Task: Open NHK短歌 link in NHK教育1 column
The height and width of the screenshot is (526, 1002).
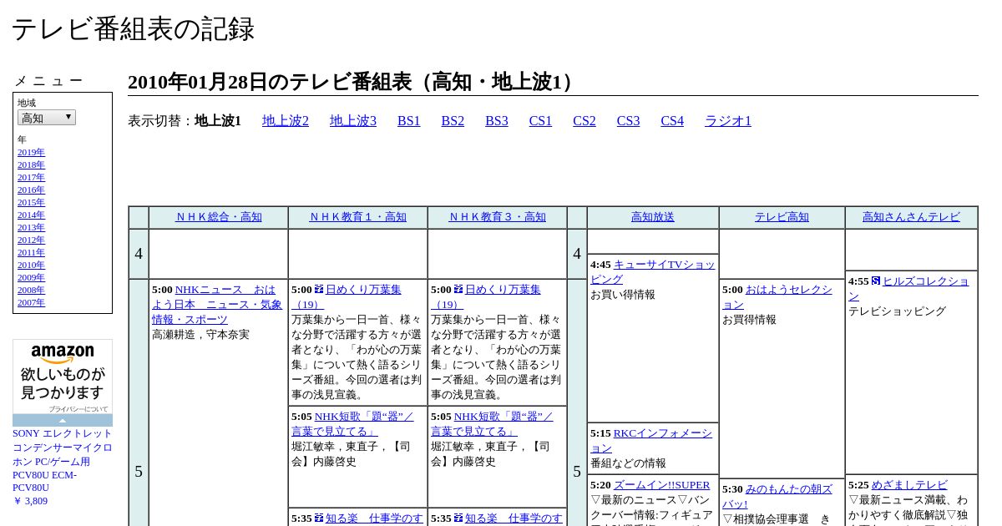Action: (352, 424)
